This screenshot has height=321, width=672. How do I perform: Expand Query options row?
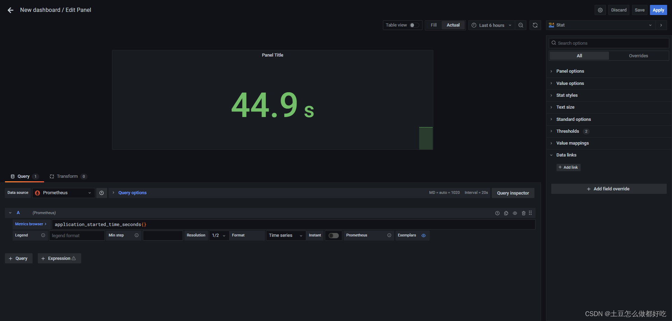click(132, 193)
